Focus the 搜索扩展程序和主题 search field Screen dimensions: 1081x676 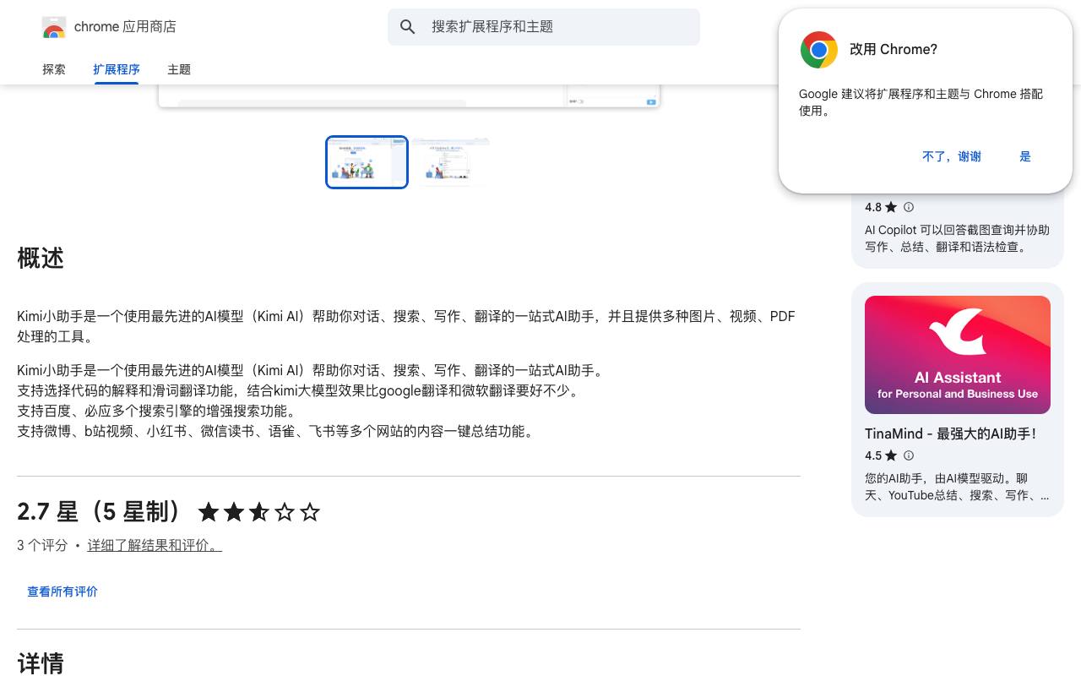[544, 27]
